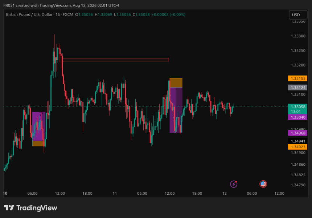This screenshot has height=218, width=312.
Task: Click the 1.35100 price axis label
Action: coord(298,94)
